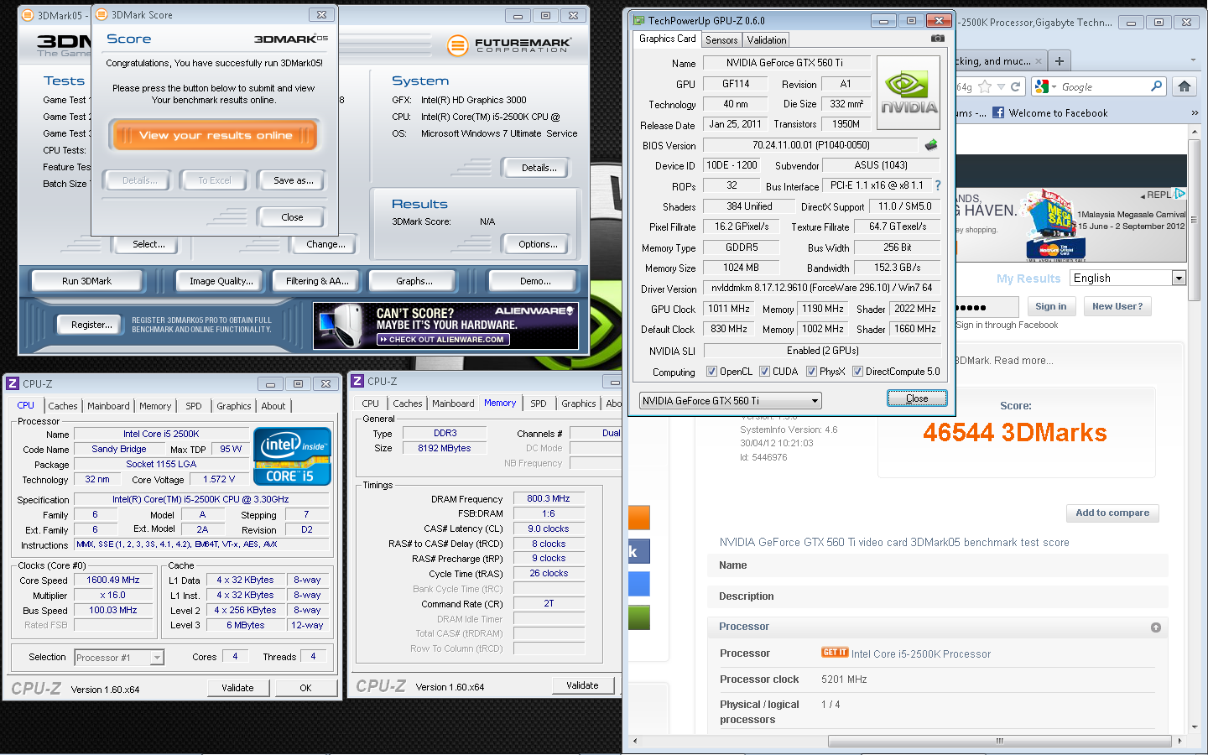Open the Google search engine icon menu
The height and width of the screenshot is (755, 1208).
tap(1045, 86)
